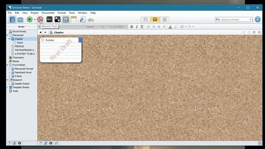
Task: Open the Keywords key icon
Action: 49,19
